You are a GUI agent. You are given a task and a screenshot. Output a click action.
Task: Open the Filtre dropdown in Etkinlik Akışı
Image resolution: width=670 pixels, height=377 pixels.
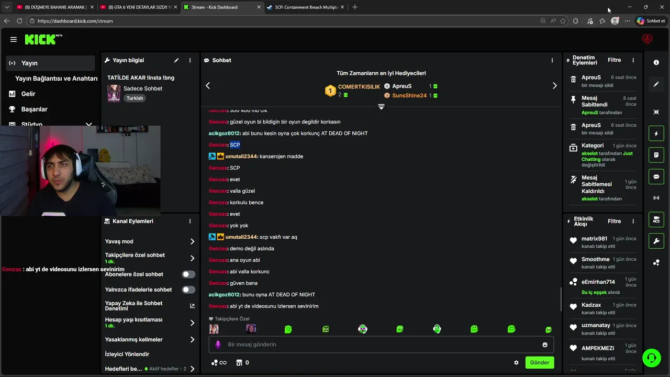coord(614,221)
